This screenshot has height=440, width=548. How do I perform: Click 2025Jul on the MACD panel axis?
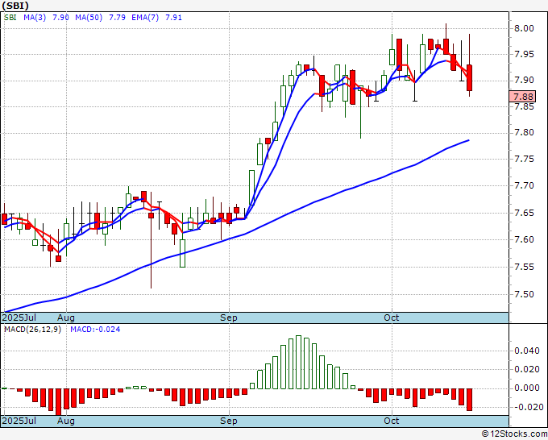pyautogui.click(x=19, y=421)
